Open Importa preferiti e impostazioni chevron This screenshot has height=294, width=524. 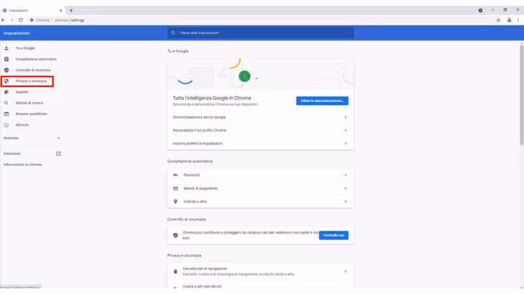[x=346, y=144]
